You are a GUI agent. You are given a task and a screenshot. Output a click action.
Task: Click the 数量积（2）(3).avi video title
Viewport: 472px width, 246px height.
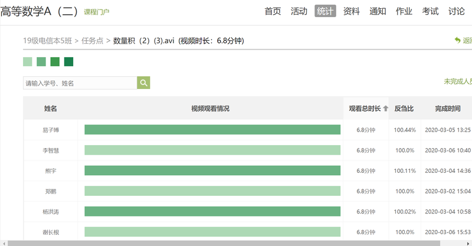coord(143,41)
